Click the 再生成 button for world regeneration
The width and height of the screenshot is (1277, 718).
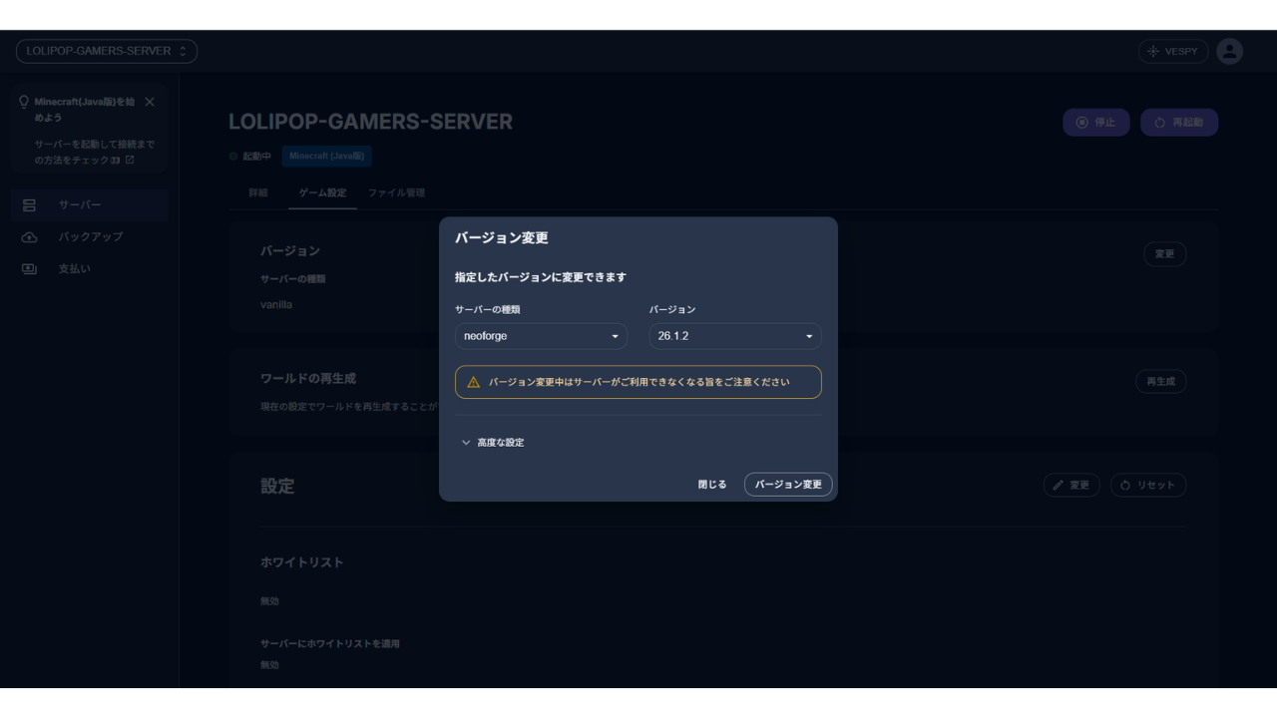click(1160, 381)
